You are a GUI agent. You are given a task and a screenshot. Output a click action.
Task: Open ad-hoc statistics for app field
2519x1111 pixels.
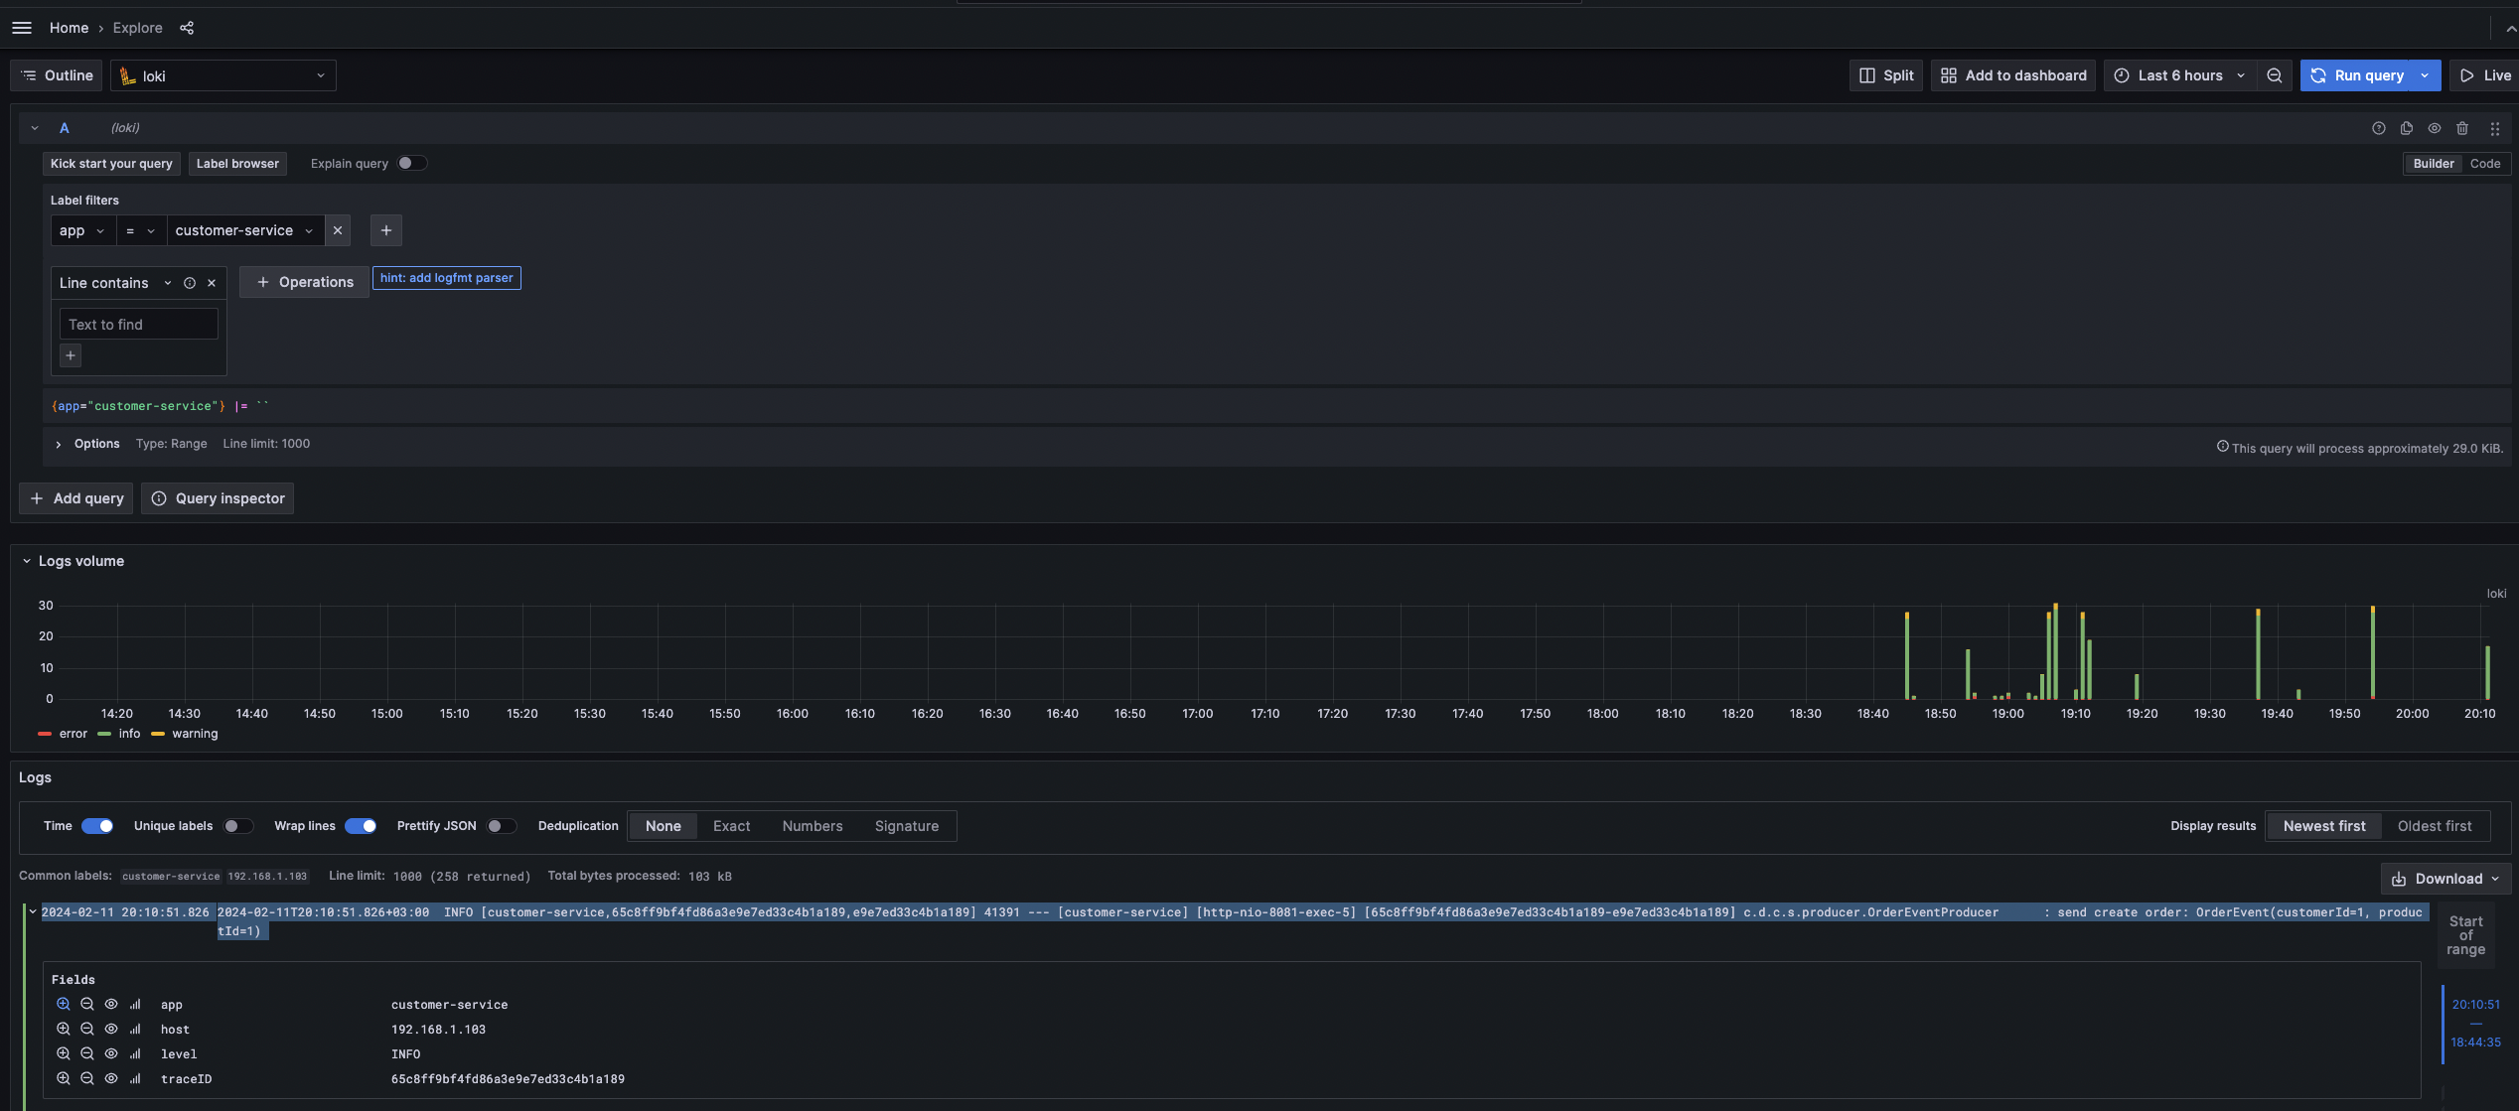click(x=135, y=1004)
